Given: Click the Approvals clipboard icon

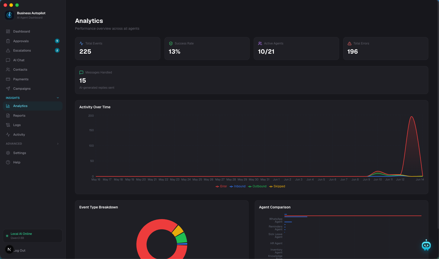Looking at the screenshot, I should pyautogui.click(x=8, y=41).
